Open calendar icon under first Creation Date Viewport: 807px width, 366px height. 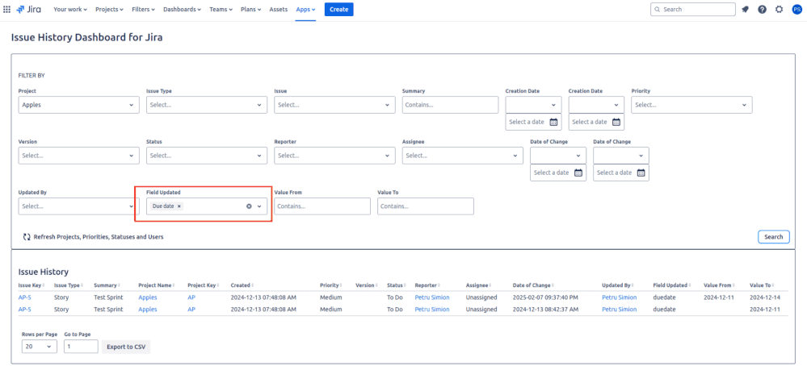554,123
